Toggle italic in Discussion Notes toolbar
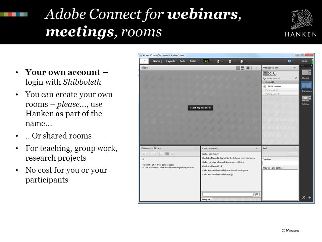The width and height of the screenshot is (322, 242). [x=157, y=154]
